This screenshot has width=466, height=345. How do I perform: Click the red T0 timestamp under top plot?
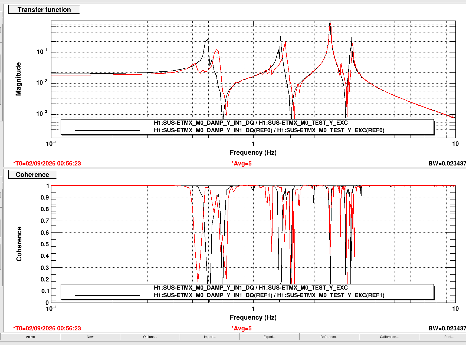pos(47,163)
